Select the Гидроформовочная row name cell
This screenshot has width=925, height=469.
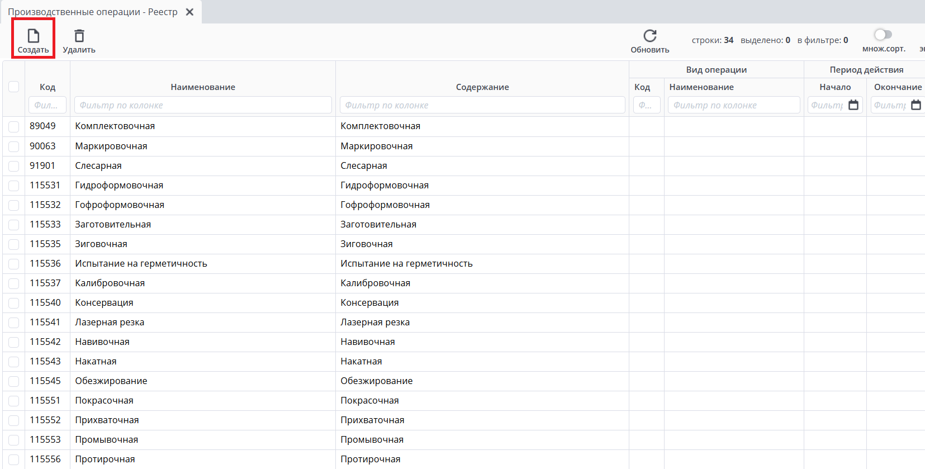[x=119, y=186]
